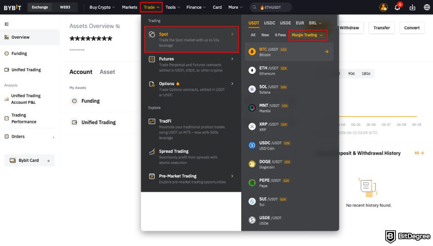This screenshot has height=246, width=433.
Task: Switch to WEB3 mode
Action: click(65, 7)
